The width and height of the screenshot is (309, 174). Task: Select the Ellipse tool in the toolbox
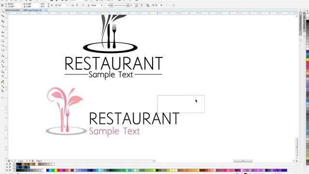pyautogui.click(x=3, y=45)
